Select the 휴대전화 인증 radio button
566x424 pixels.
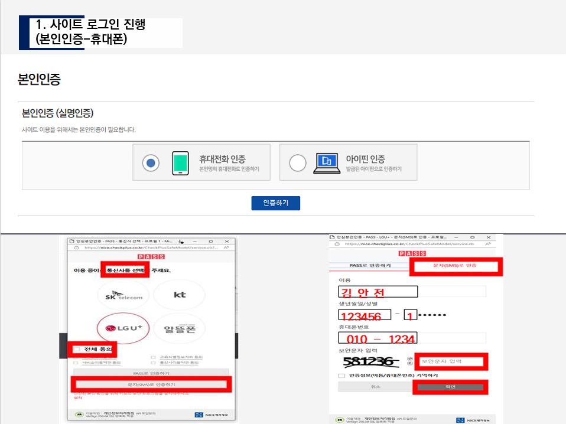[151, 163]
